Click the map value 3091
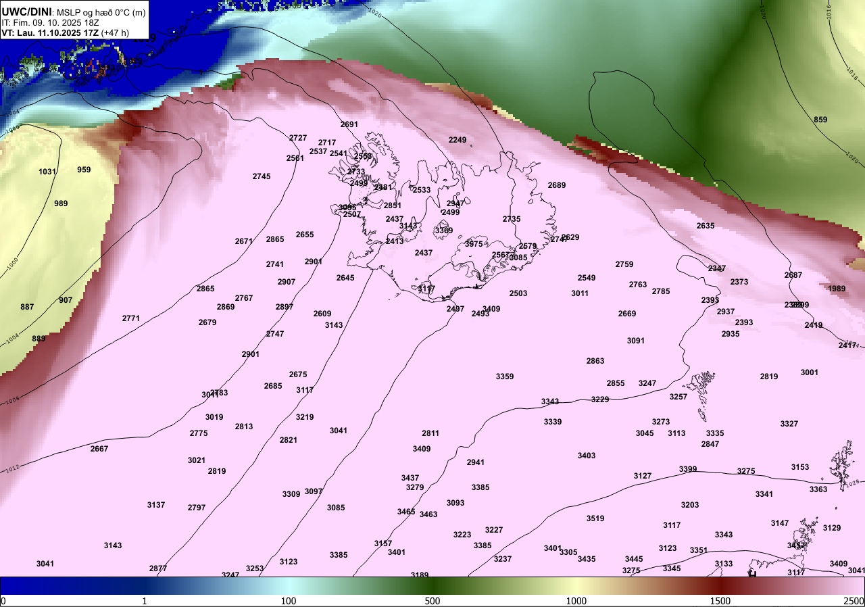Viewport: 865px width, 607px height. 636,341
